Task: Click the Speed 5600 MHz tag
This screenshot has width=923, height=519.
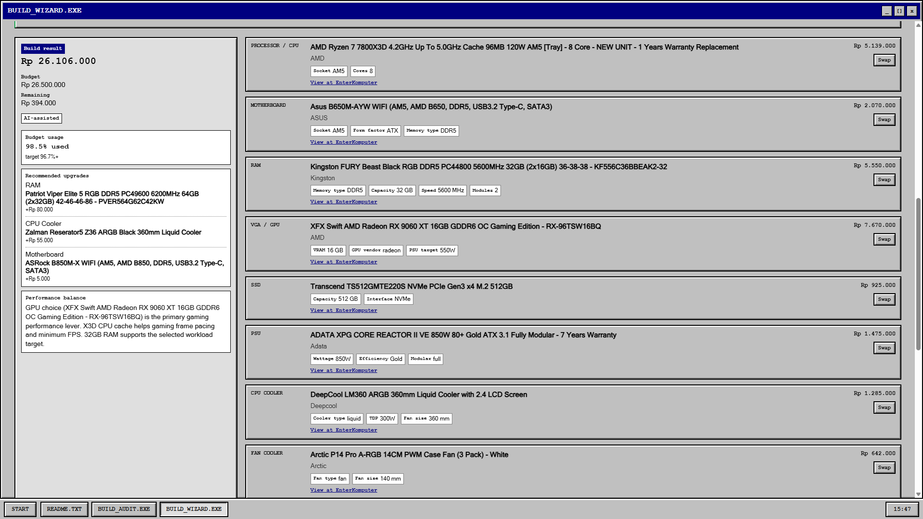Action: pyautogui.click(x=443, y=191)
